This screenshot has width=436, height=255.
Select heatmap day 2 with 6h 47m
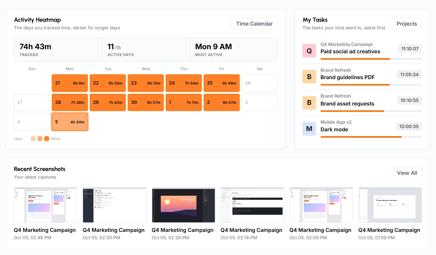click(x=222, y=102)
